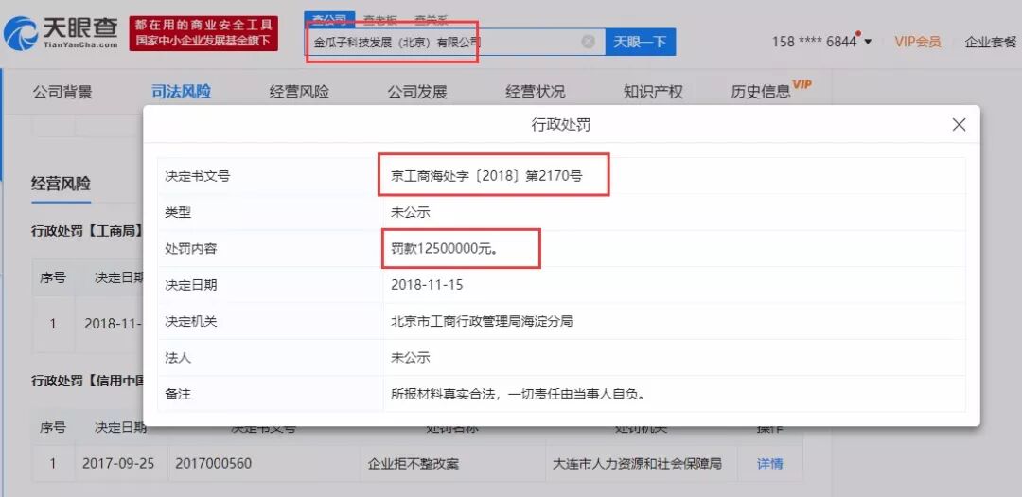Click the 经营风险 section heading

61,184
